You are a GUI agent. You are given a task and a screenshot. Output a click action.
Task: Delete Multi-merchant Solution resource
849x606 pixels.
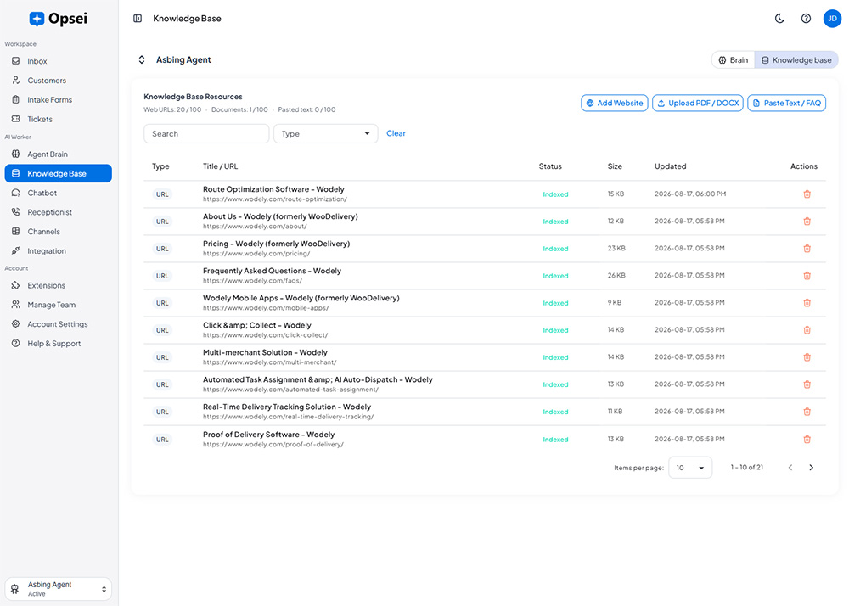coord(807,357)
